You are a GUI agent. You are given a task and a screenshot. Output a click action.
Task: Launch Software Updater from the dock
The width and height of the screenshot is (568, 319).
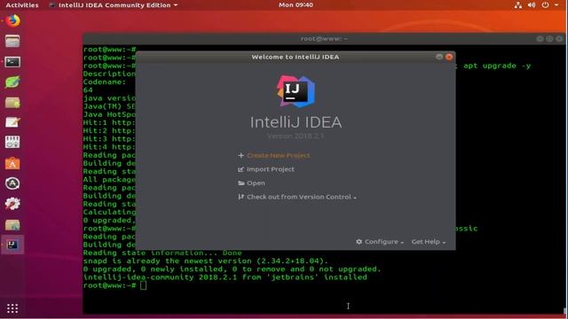point(12,183)
